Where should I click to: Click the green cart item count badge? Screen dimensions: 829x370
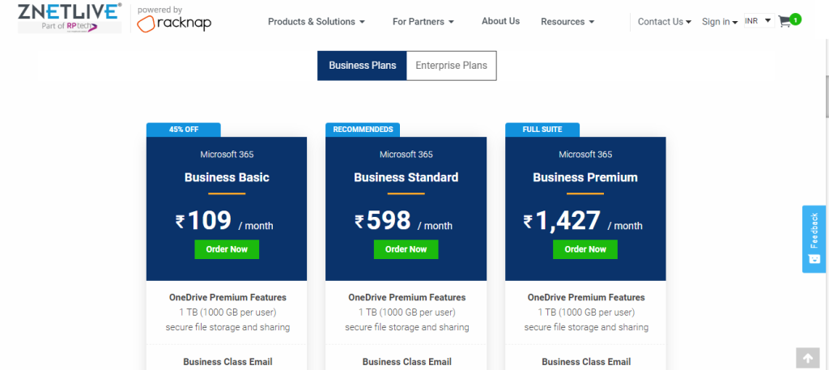click(797, 19)
